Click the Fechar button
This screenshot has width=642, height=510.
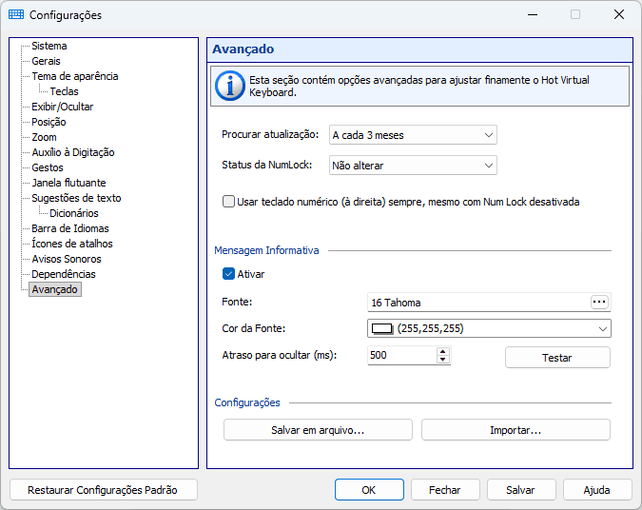coord(445,490)
